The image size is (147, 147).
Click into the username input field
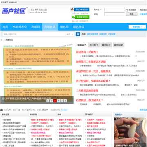(x=114, y=10)
